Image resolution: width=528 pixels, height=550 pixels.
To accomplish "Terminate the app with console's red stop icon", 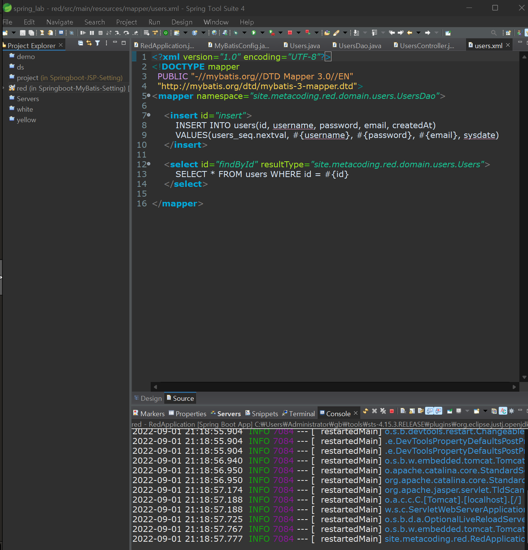I will pyautogui.click(x=392, y=411).
